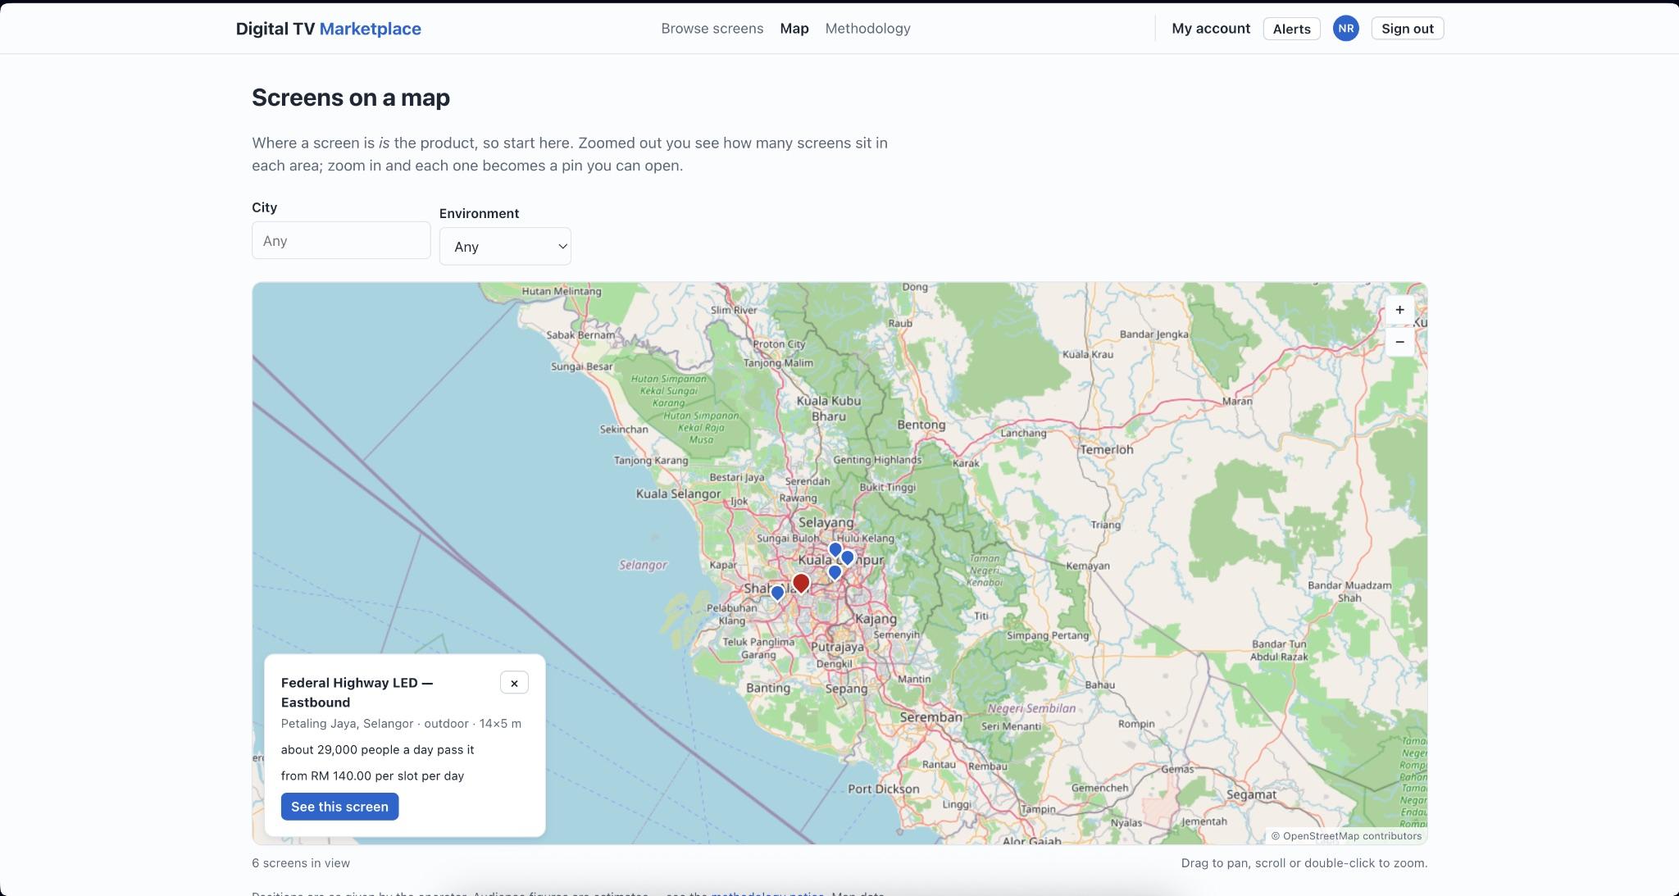
Task: Open the OpenStreetMap contributors attribution link
Action: pyautogui.click(x=1352, y=836)
